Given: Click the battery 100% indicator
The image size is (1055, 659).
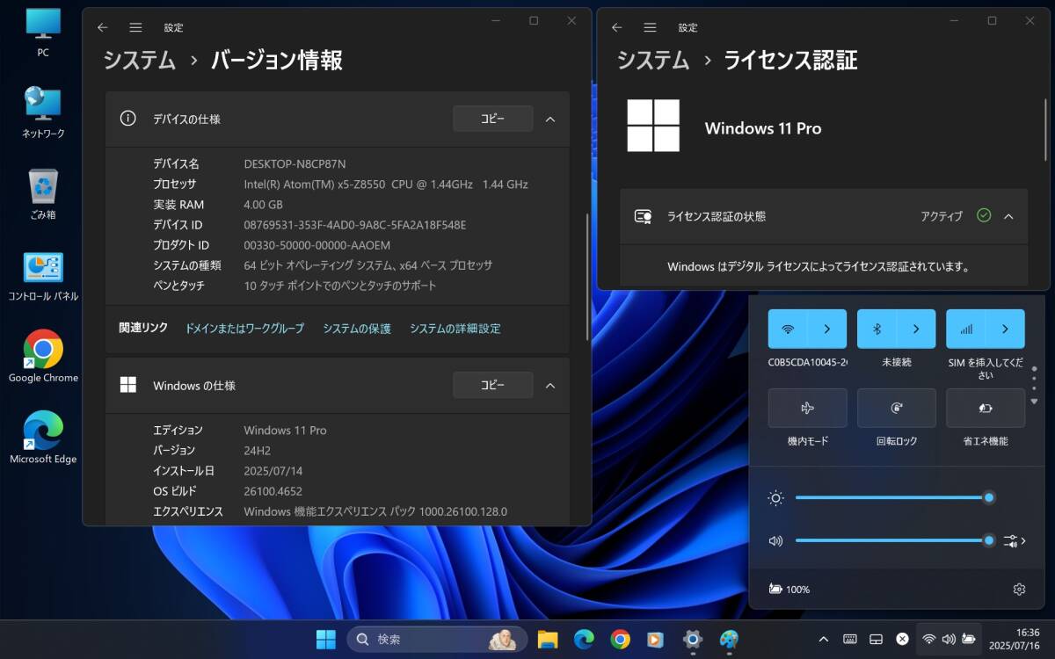Looking at the screenshot, I should click(789, 590).
